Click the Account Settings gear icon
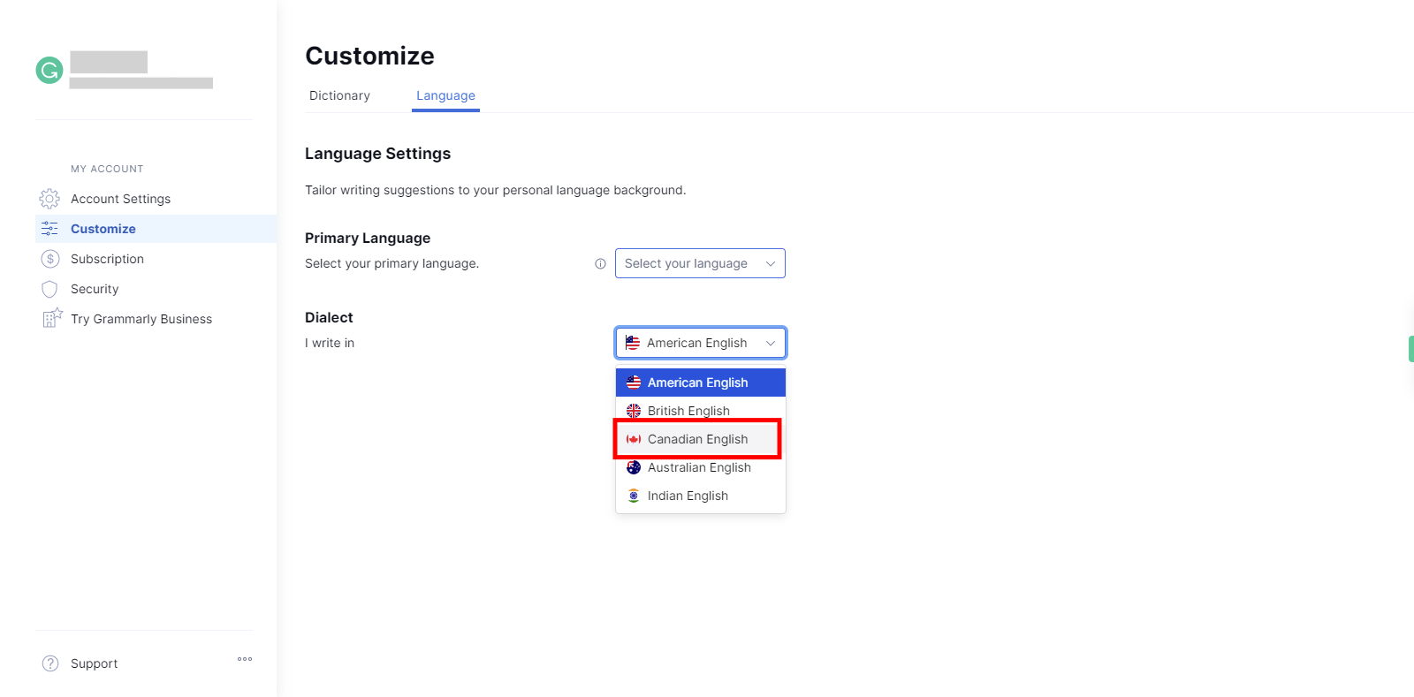Viewport: 1414px width, 697px height. (49, 199)
